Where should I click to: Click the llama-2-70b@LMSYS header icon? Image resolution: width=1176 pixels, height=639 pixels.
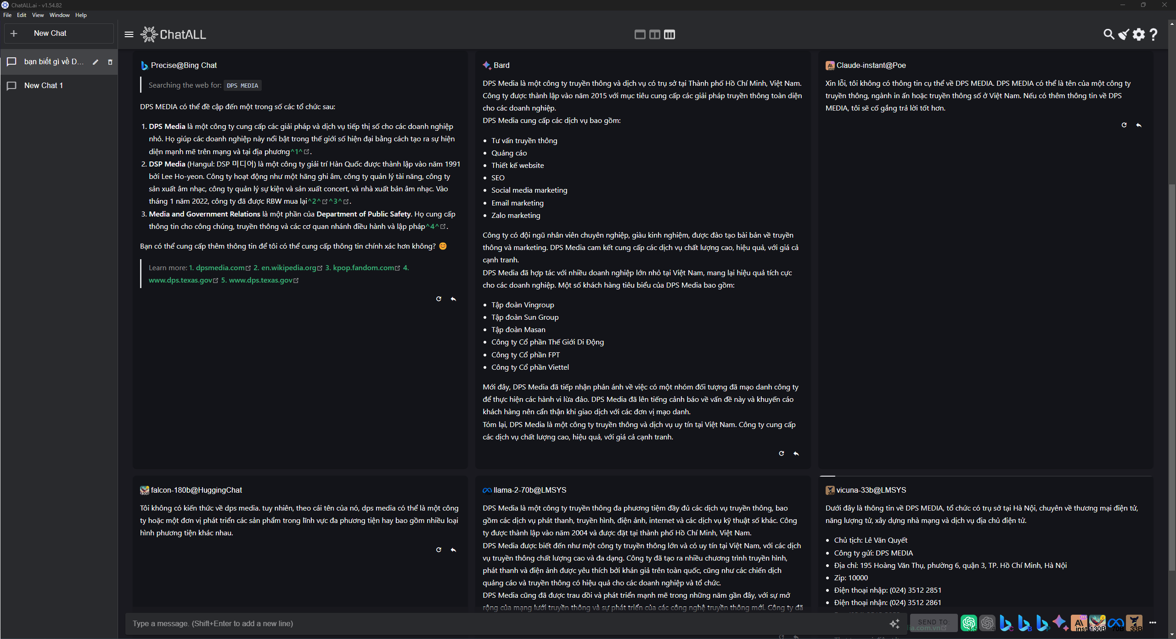[x=487, y=490]
